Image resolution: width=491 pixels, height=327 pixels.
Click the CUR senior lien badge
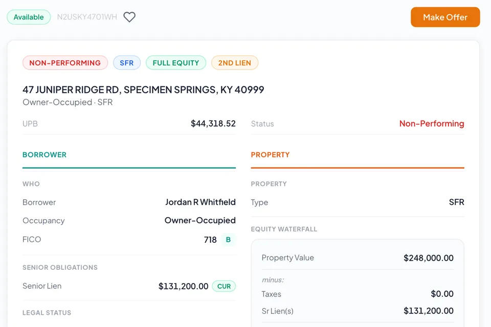pyautogui.click(x=224, y=286)
